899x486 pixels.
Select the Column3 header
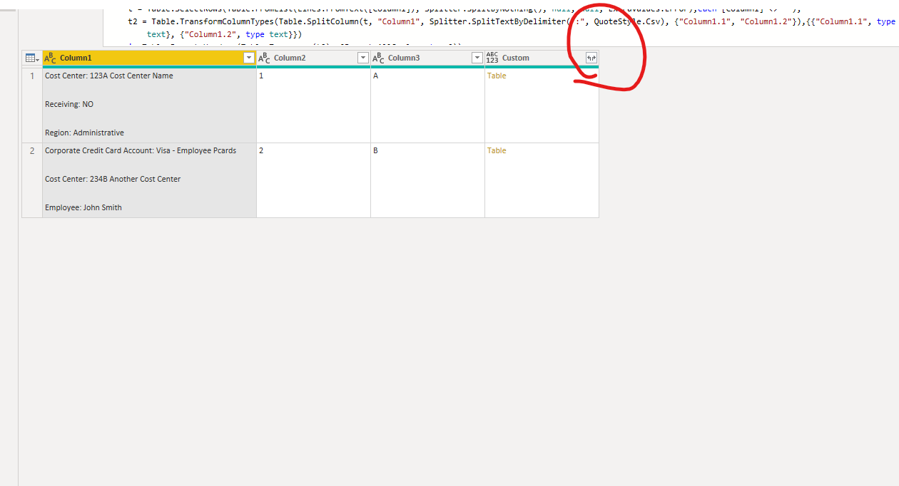tap(427, 58)
